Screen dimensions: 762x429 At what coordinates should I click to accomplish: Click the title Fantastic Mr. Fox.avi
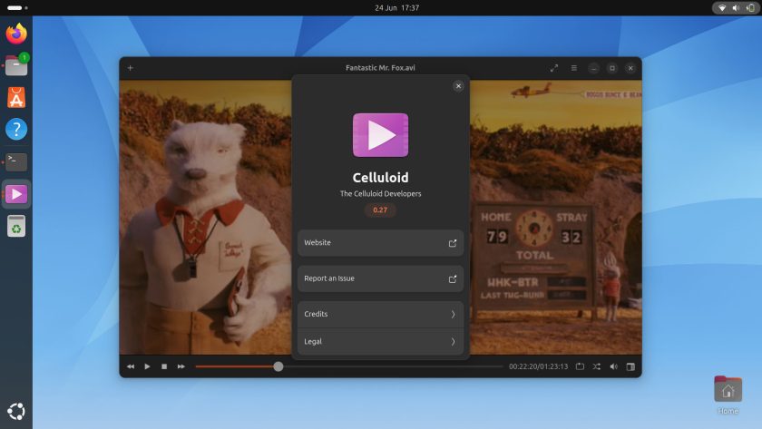[380, 68]
